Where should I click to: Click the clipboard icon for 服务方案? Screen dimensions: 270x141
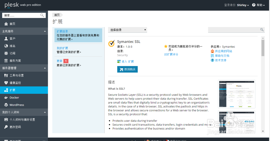[6, 61]
